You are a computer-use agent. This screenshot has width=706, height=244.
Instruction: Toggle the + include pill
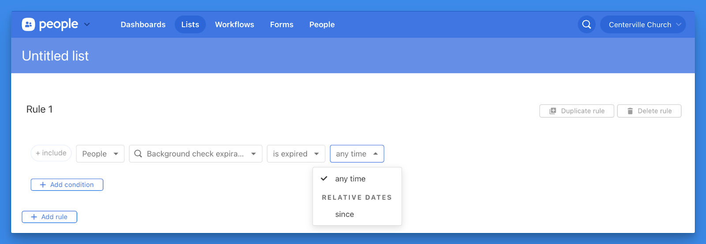[x=51, y=153]
